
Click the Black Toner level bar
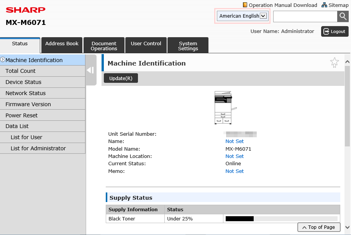[281, 219]
